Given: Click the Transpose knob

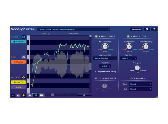Looking at the screenshot, I should coord(137,68).
